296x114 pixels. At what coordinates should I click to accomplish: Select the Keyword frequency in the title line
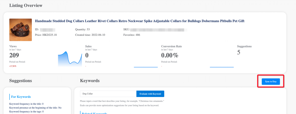point(26,104)
